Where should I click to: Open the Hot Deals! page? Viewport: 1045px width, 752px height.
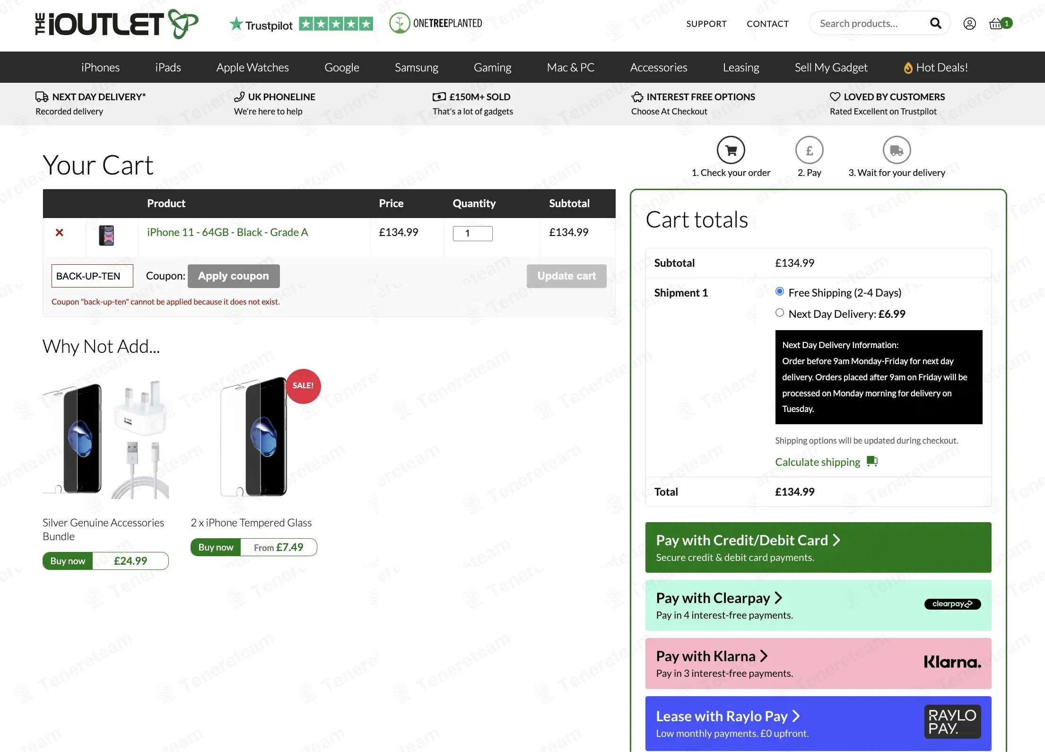(x=935, y=68)
